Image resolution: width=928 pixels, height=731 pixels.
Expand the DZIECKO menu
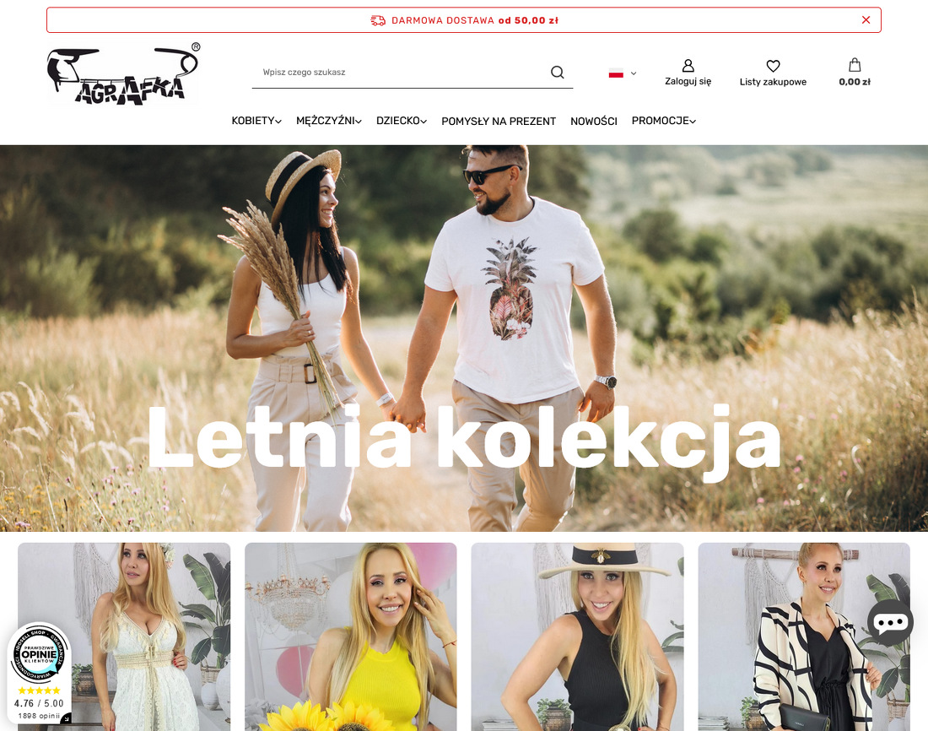point(402,121)
